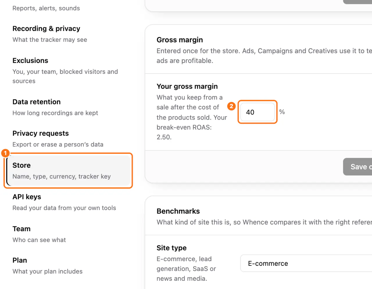Image resolution: width=372 pixels, height=289 pixels.
Task: Click the "Gross margin" card heading
Action: [x=180, y=40]
